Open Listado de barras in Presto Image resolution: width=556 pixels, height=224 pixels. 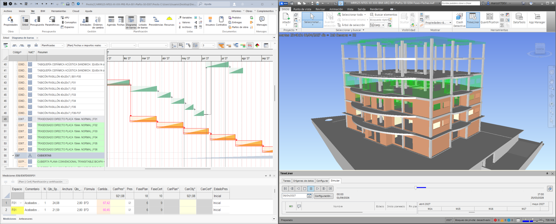pyautogui.click(x=143, y=22)
